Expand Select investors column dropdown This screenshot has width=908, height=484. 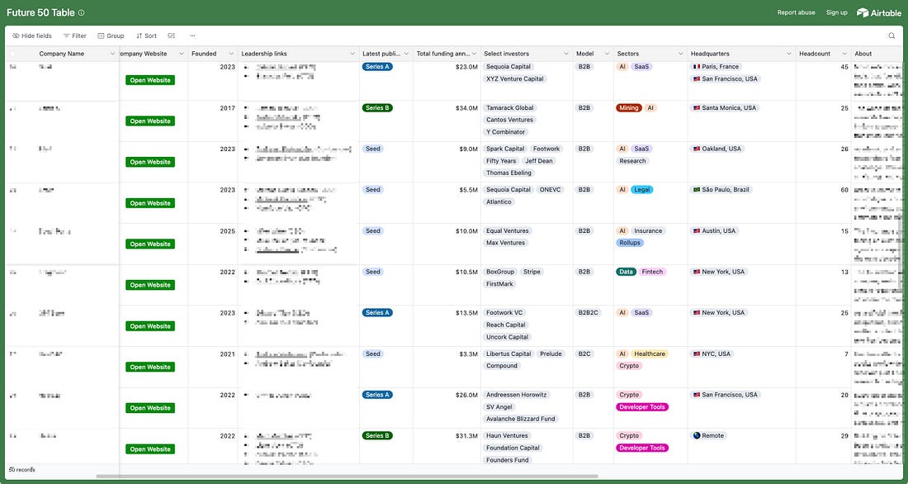tap(566, 54)
